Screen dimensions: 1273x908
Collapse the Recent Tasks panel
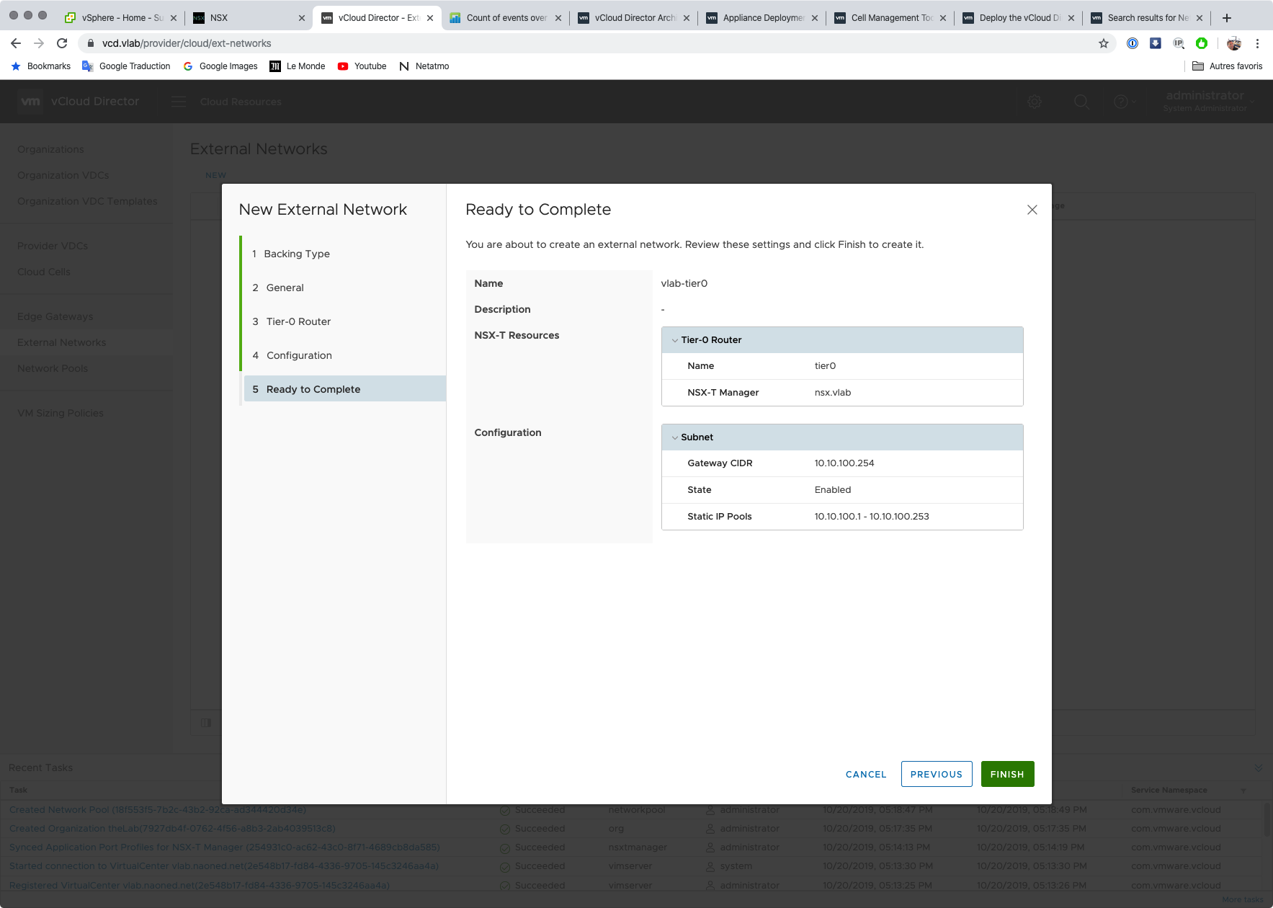point(1258,768)
